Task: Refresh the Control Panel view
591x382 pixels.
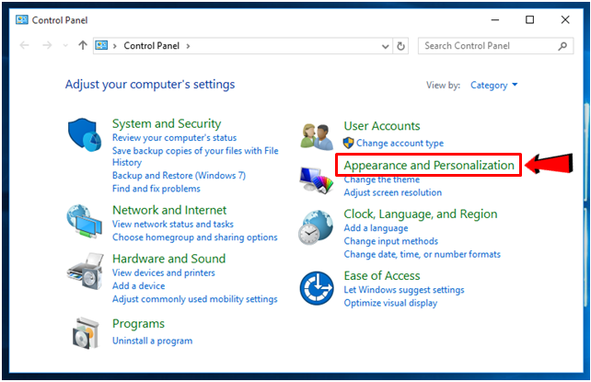Action: 400,46
